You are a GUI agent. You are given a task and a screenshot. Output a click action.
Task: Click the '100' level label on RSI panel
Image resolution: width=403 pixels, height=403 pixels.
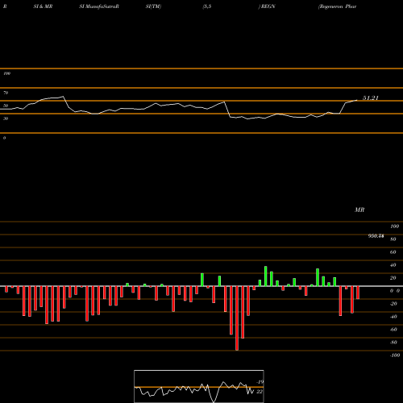[x=6, y=73]
